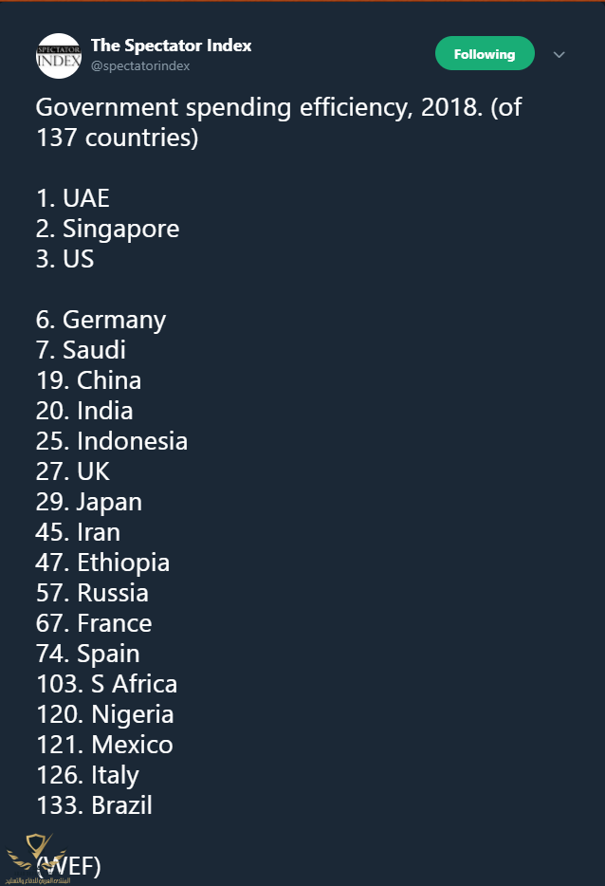Click the '3. US' ranking line
The width and height of the screenshot is (605, 886).
(65, 259)
